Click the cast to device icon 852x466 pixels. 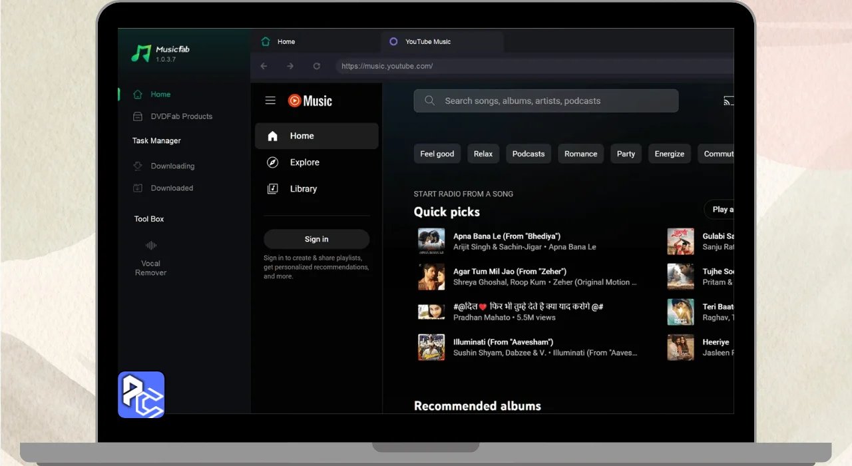tap(729, 101)
